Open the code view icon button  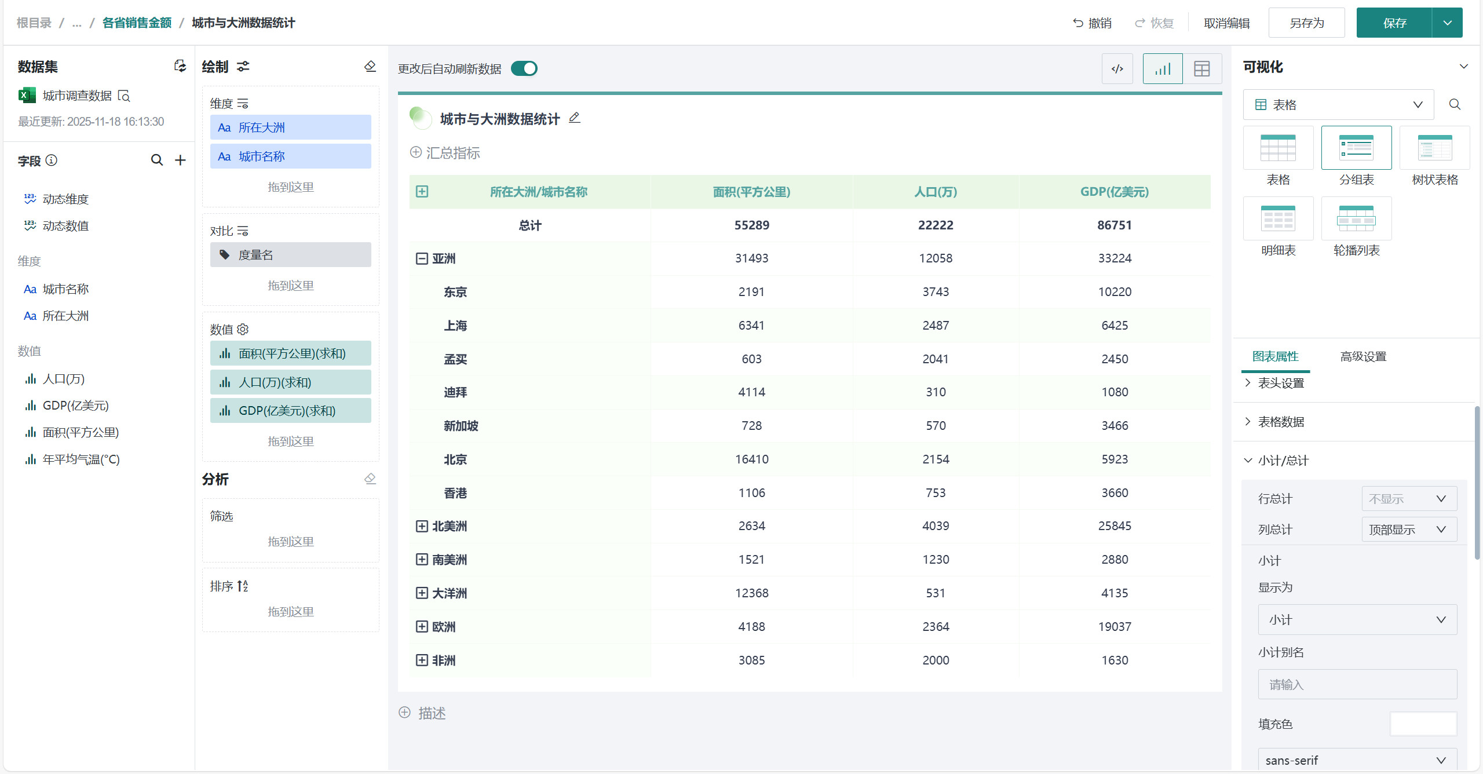pos(1117,69)
